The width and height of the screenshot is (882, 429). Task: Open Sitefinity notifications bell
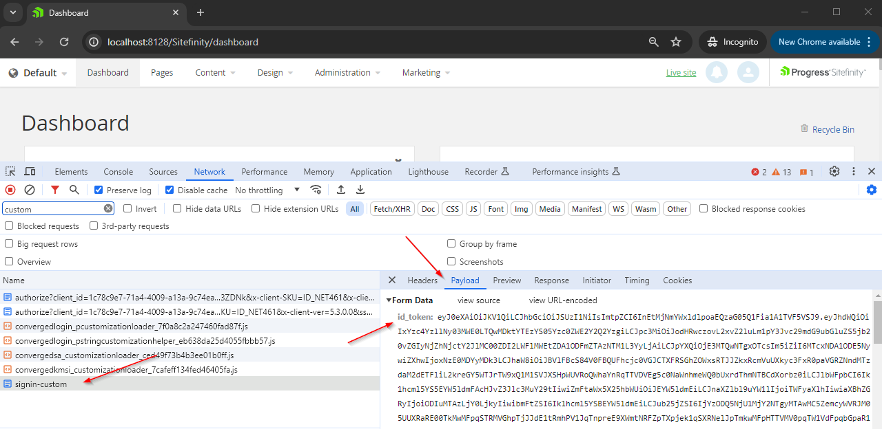(x=717, y=72)
